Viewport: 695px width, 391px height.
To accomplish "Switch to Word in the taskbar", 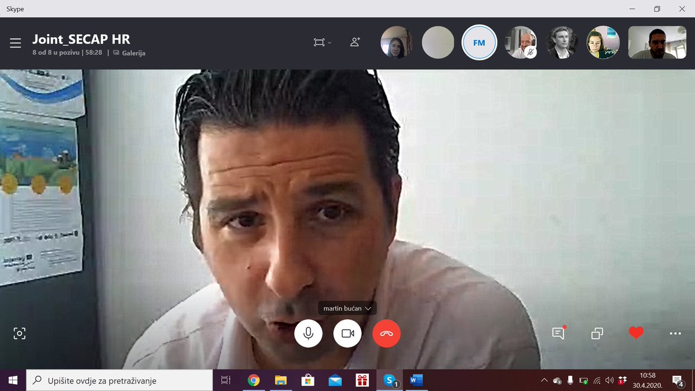I will 416,381.
